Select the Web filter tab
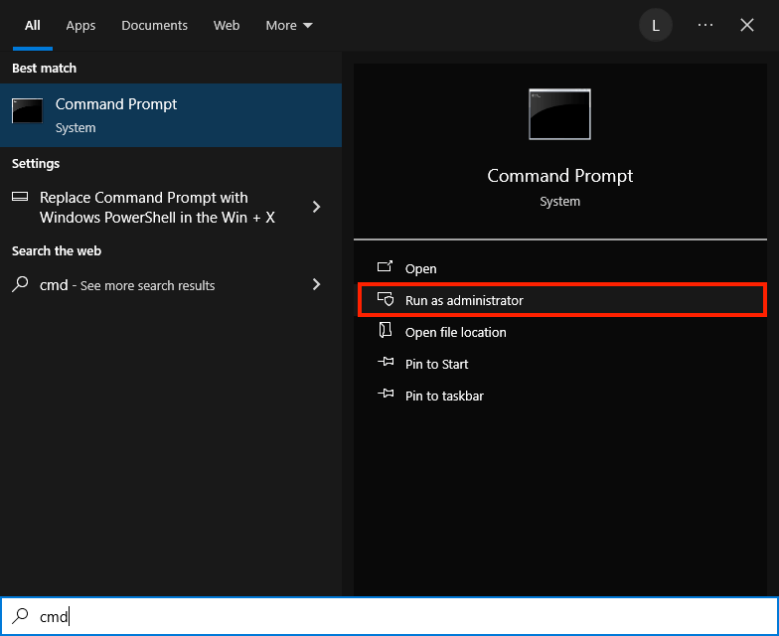 tap(227, 26)
